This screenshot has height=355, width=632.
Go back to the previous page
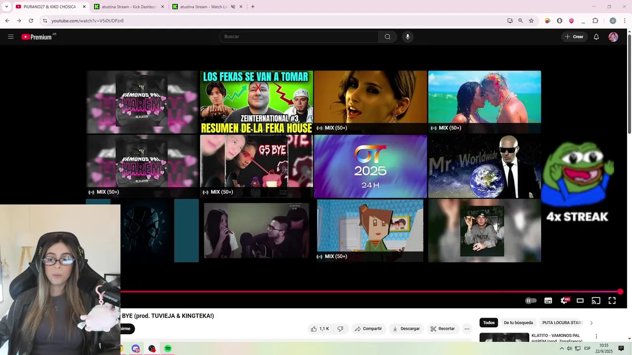[7, 21]
